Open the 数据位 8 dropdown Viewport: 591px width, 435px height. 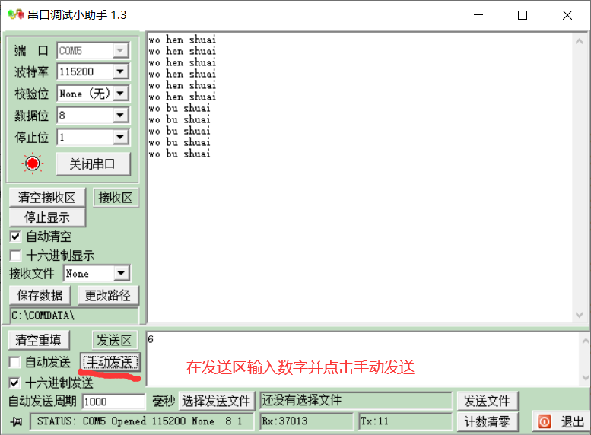(x=120, y=116)
